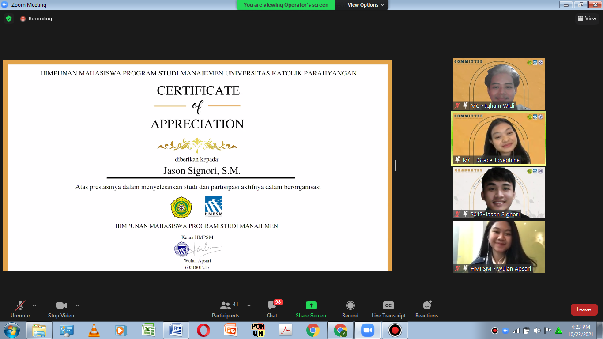The image size is (603, 339).
Task: Unmute the microphone
Action: coord(20,309)
